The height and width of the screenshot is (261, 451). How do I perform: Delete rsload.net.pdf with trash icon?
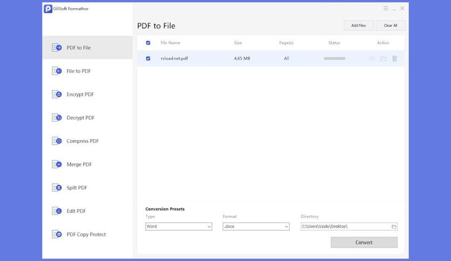tap(395, 58)
